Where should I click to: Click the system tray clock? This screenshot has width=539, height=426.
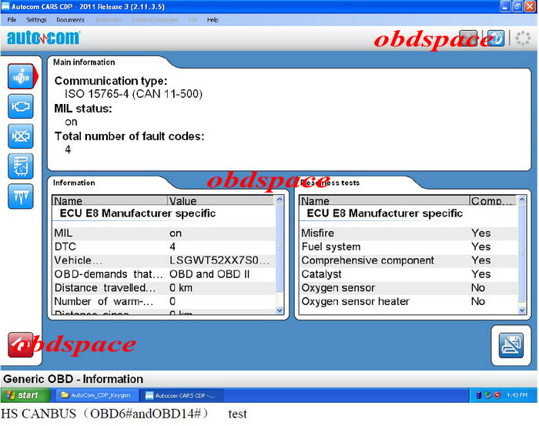517,395
